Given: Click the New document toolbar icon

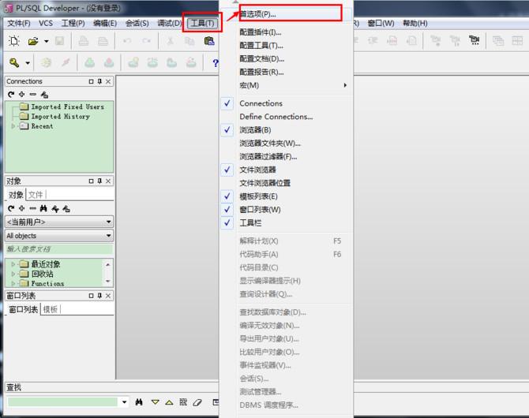Looking at the screenshot, I should 14,41.
